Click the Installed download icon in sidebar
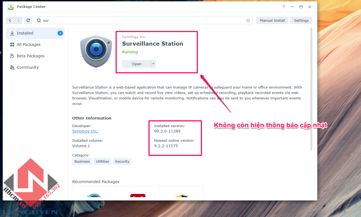The width and height of the screenshot is (361, 217). 12,33
